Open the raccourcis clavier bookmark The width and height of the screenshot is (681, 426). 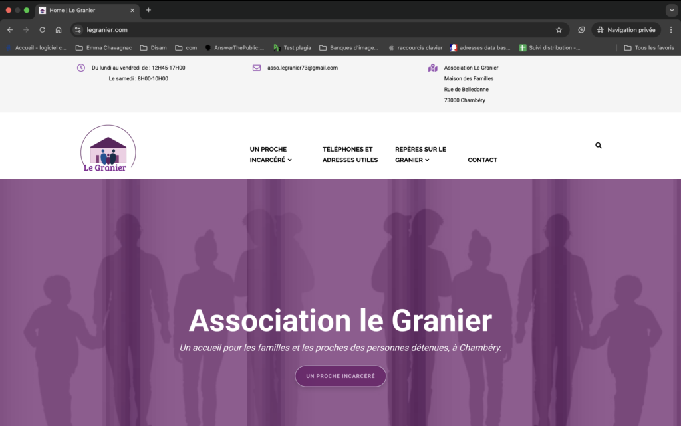click(x=416, y=48)
